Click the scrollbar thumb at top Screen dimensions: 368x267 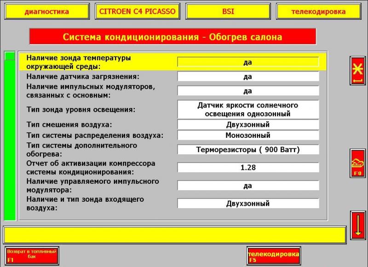(10, 56)
